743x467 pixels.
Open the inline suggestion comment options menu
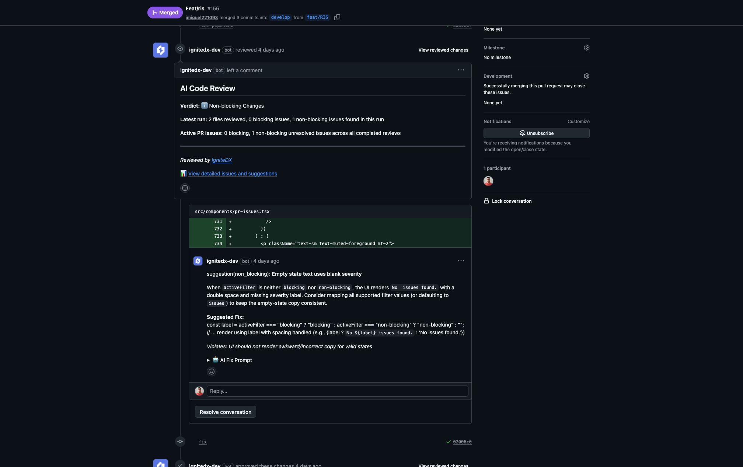(x=461, y=261)
